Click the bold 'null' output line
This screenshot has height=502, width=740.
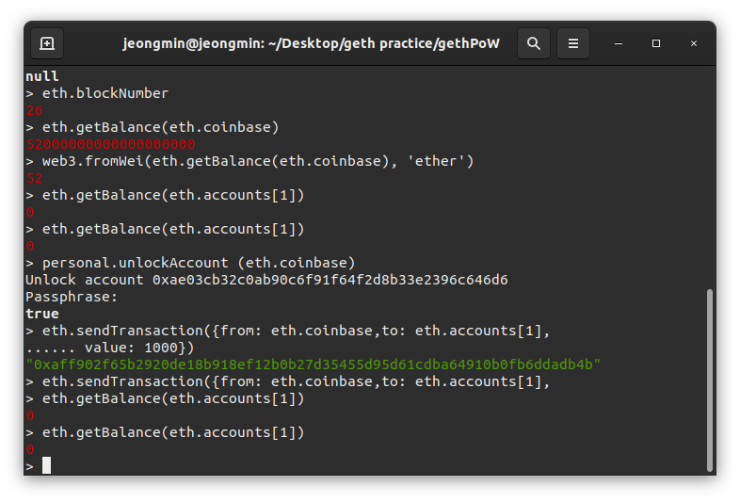click(42, 76)
